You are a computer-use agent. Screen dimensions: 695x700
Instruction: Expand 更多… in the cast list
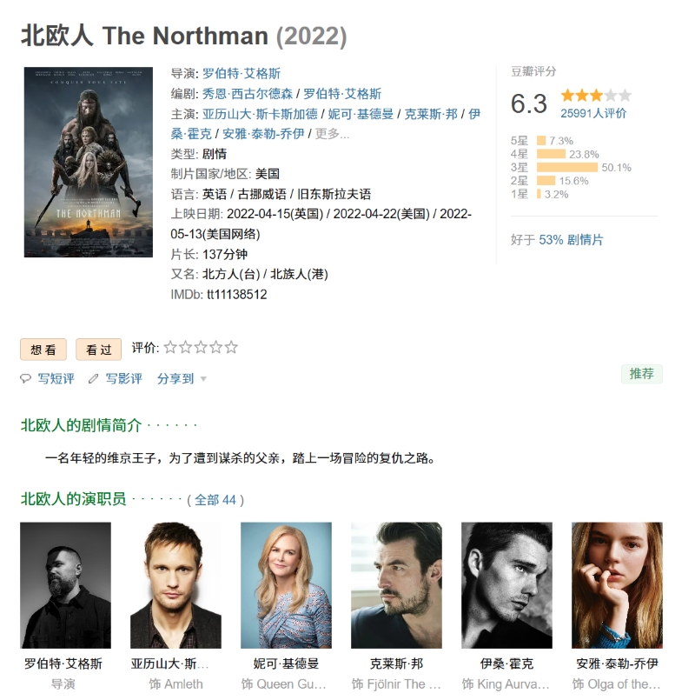(332, 134)
